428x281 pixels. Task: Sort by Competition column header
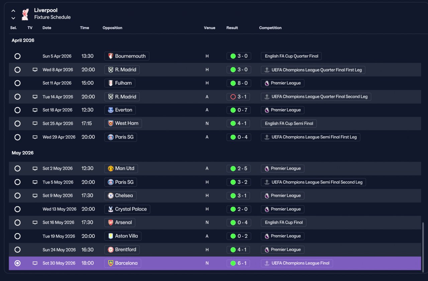click(270, 28)
